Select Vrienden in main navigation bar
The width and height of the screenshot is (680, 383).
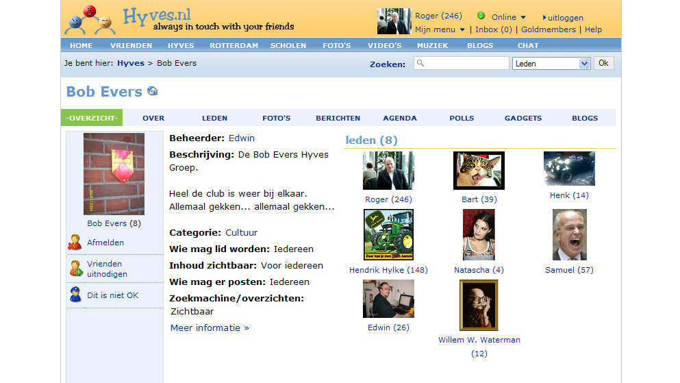click(x=131, y=45)
